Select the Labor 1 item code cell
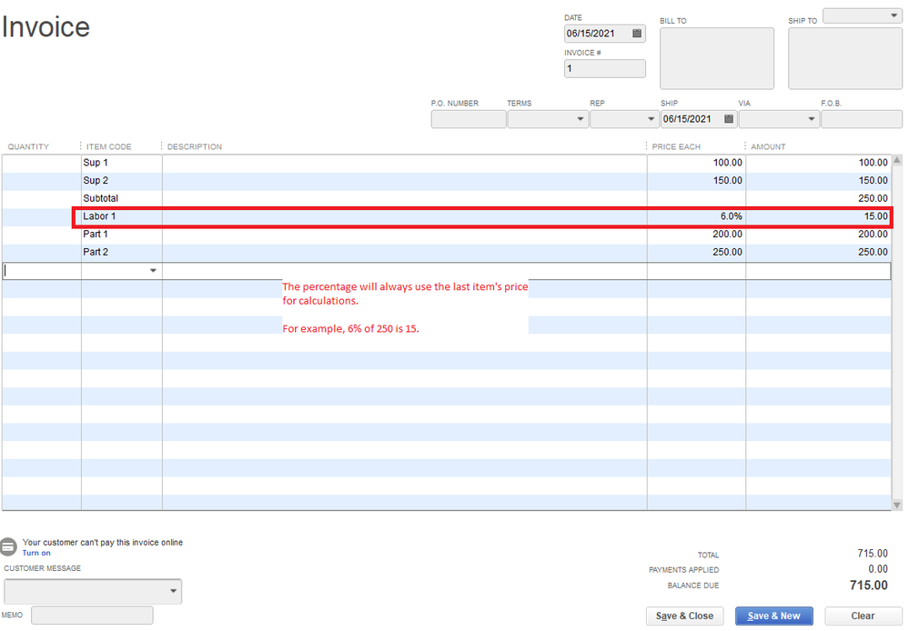This screenshot has height=631, width=909. 122,216
